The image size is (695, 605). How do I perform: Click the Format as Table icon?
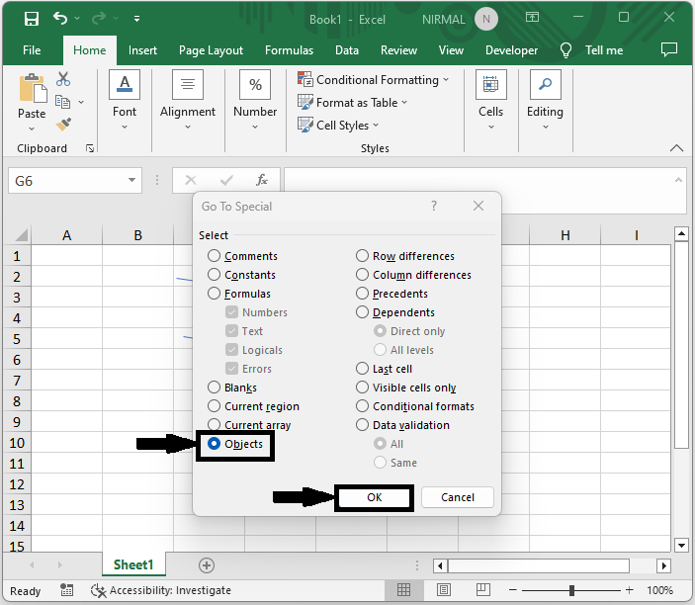(305, 103)
